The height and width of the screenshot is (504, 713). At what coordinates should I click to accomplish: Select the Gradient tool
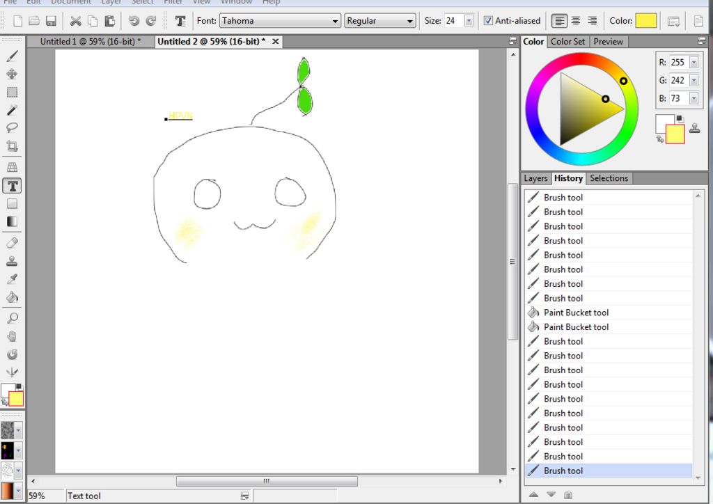pos(13,222)
